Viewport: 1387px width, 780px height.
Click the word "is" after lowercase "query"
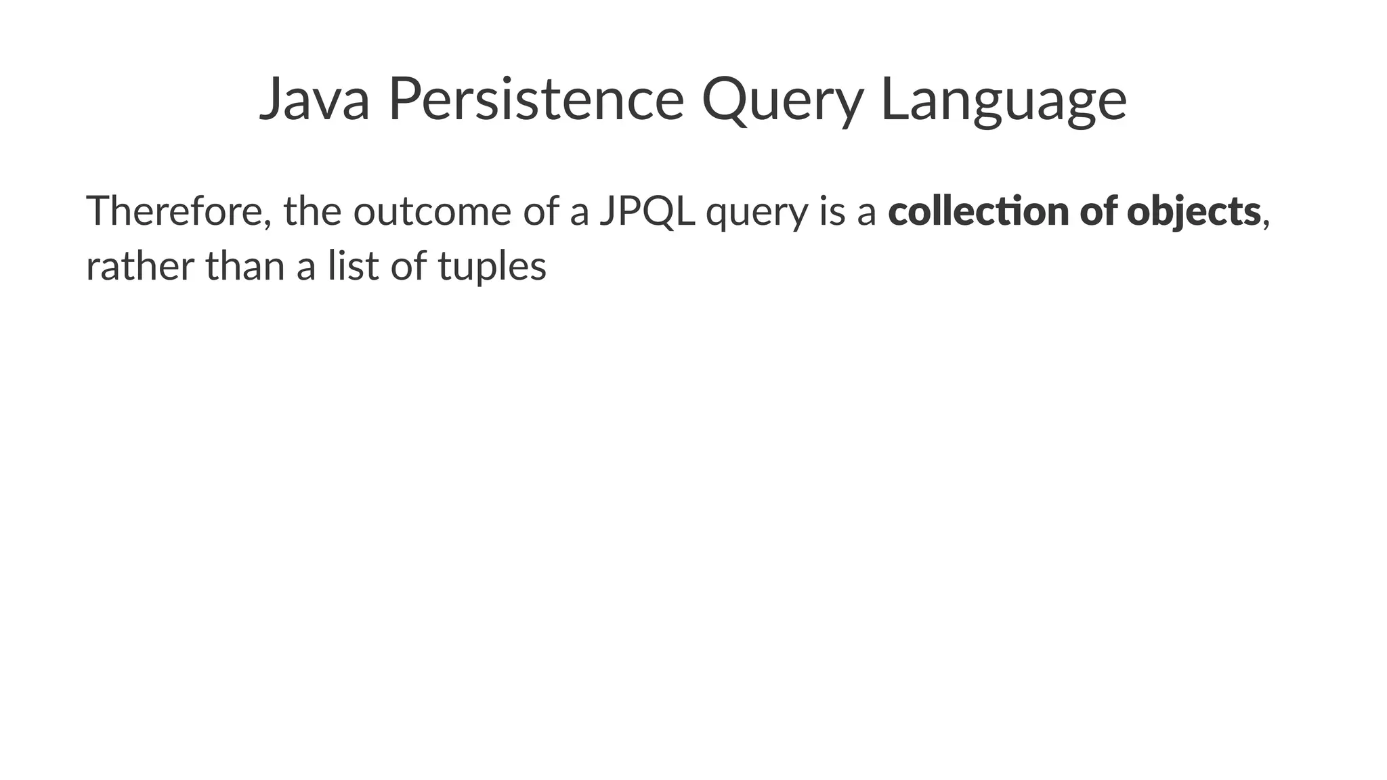(x=830, y=211)
